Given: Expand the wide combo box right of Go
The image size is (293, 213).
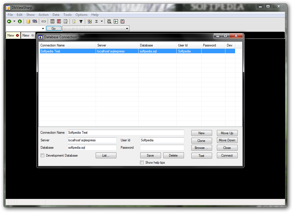Looking at the screenshot, I should coord(127,29).
